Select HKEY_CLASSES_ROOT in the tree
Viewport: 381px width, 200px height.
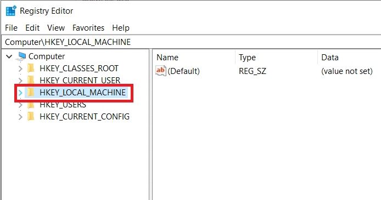pos(79,68)
